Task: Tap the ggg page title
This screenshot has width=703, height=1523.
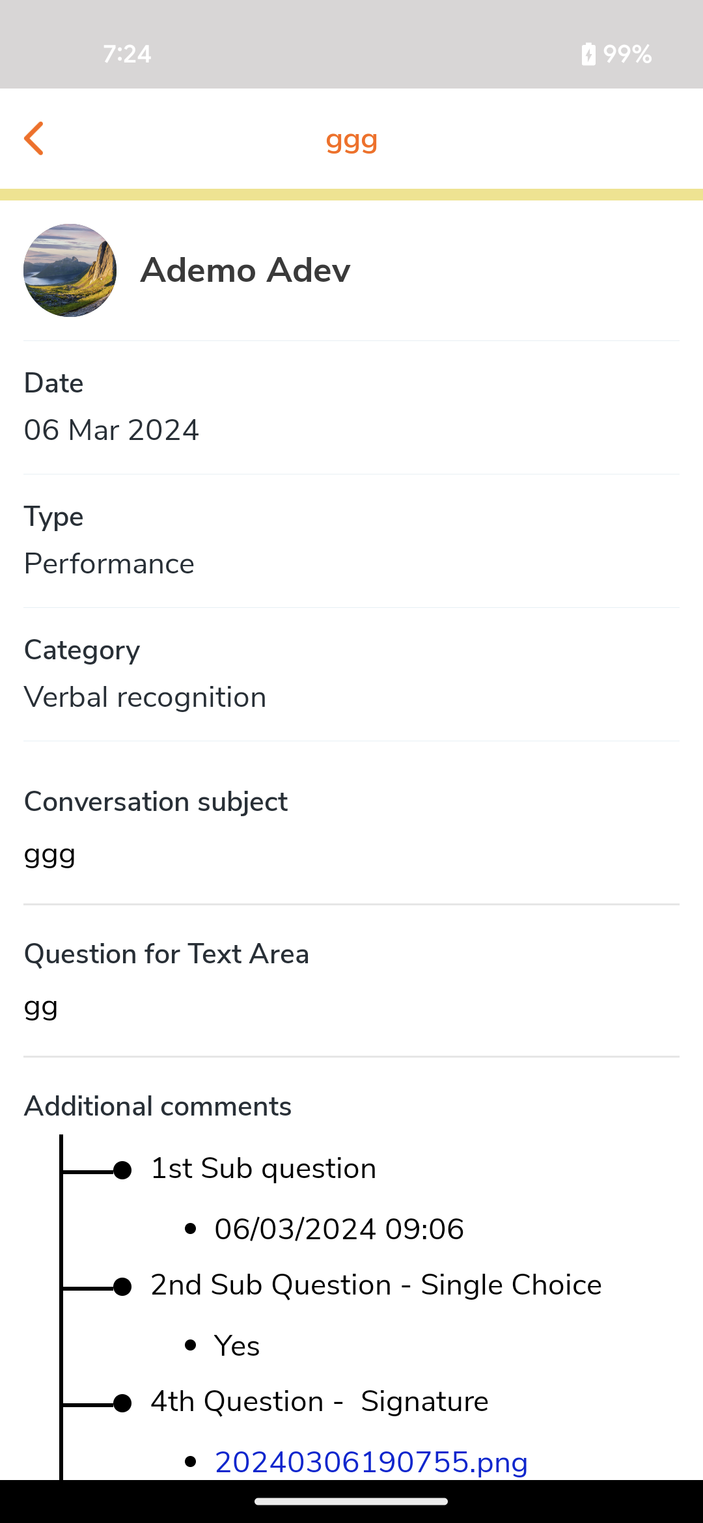Action: coord(351,140)
